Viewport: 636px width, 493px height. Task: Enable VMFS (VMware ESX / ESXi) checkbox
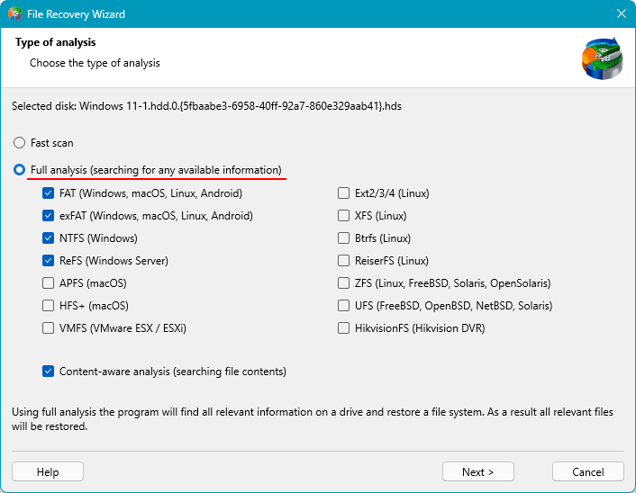49,328
